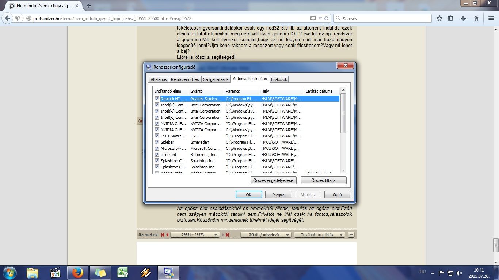The height and width of the screenshot is (280, 499).
Task: Show hidden tray icons
Action: pyautogui.click(x=433, y=273)
